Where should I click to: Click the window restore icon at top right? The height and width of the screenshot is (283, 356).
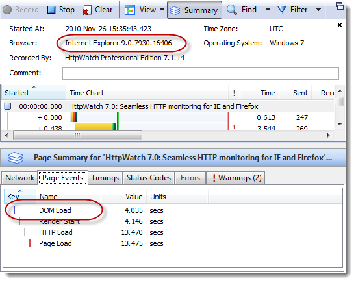pyautogui.click(x=340, y=6)
